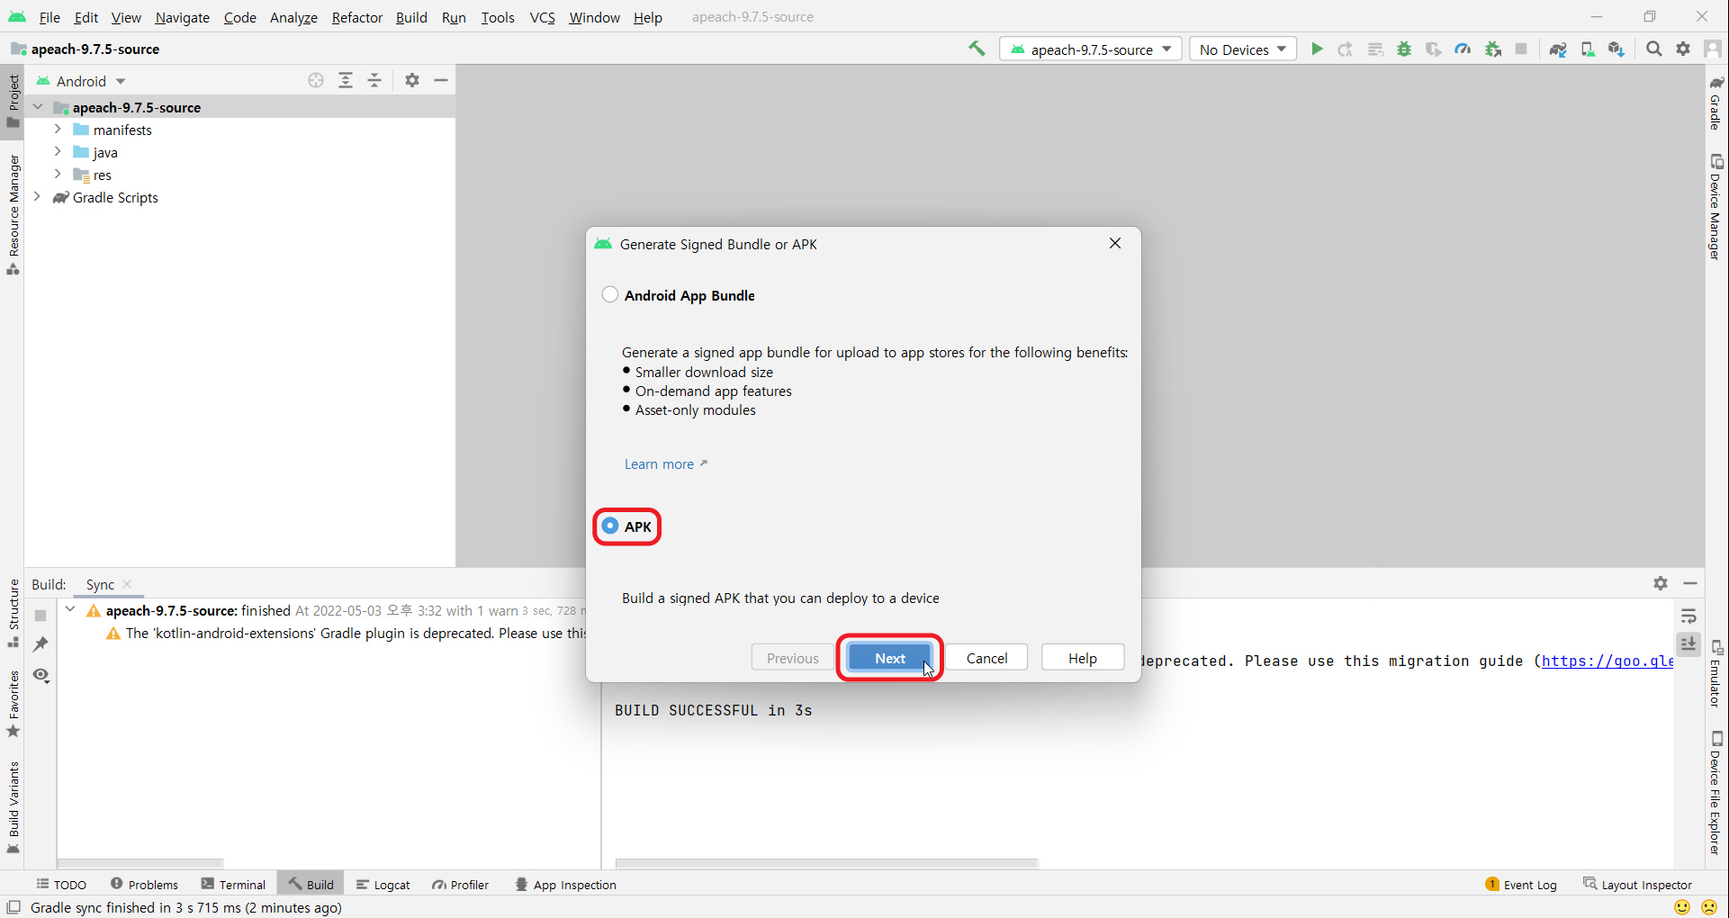Open the Problems tool window
1729x918 pixels.
(144, 885)
